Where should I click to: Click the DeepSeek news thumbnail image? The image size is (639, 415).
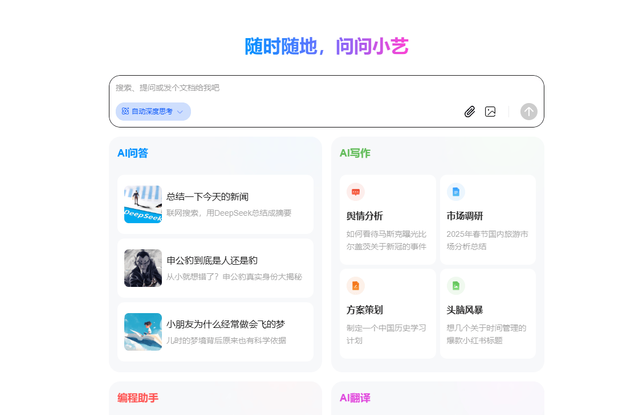(x=143, y=204)
